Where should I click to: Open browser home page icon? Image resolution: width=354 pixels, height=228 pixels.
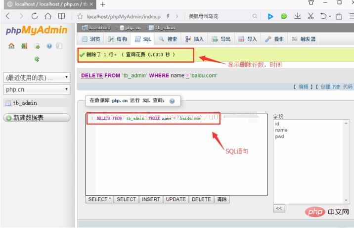click(x=48, y=16)
